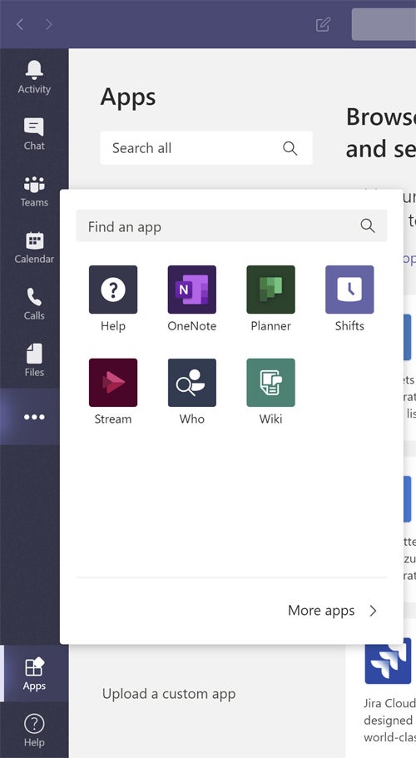Click Upload a custom app link
The height and width of the screenshot is (758, 416).
pyautogui.click(x=169, y=694)
